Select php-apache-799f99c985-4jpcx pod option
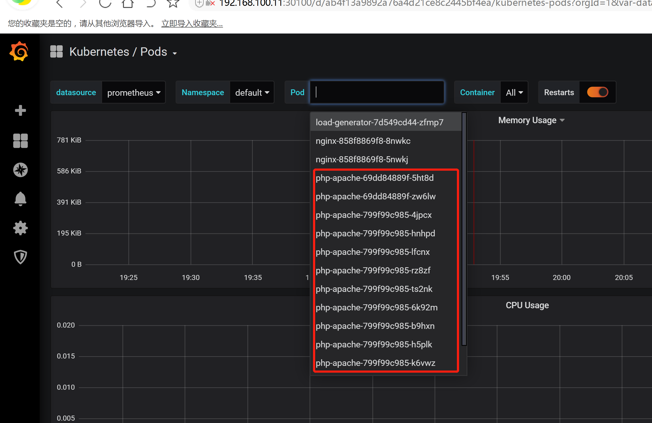The width and height of the screenshot is (652, 423). tap(386, 215)
